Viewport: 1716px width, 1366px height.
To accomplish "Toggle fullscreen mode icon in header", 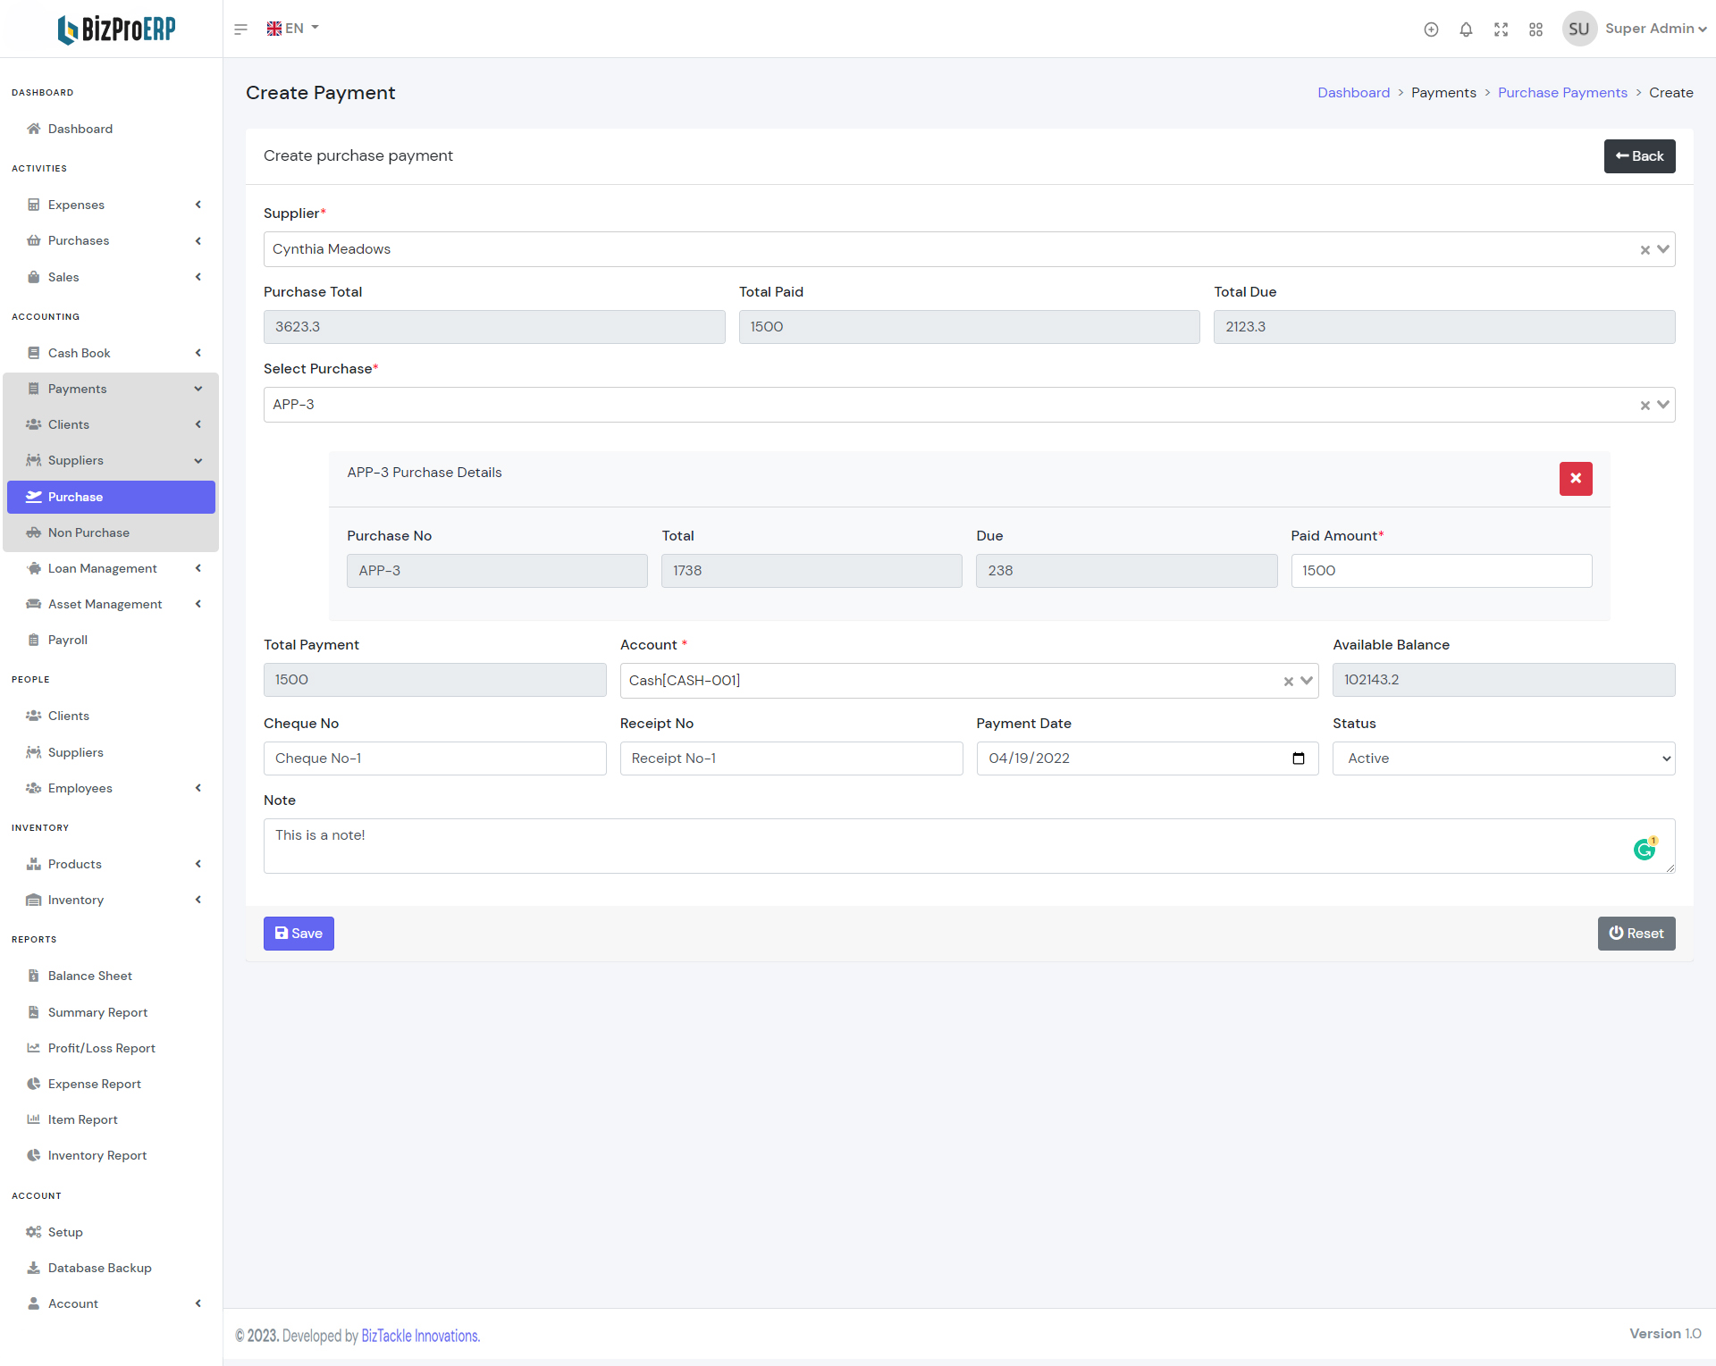I will click(1501, 29).
